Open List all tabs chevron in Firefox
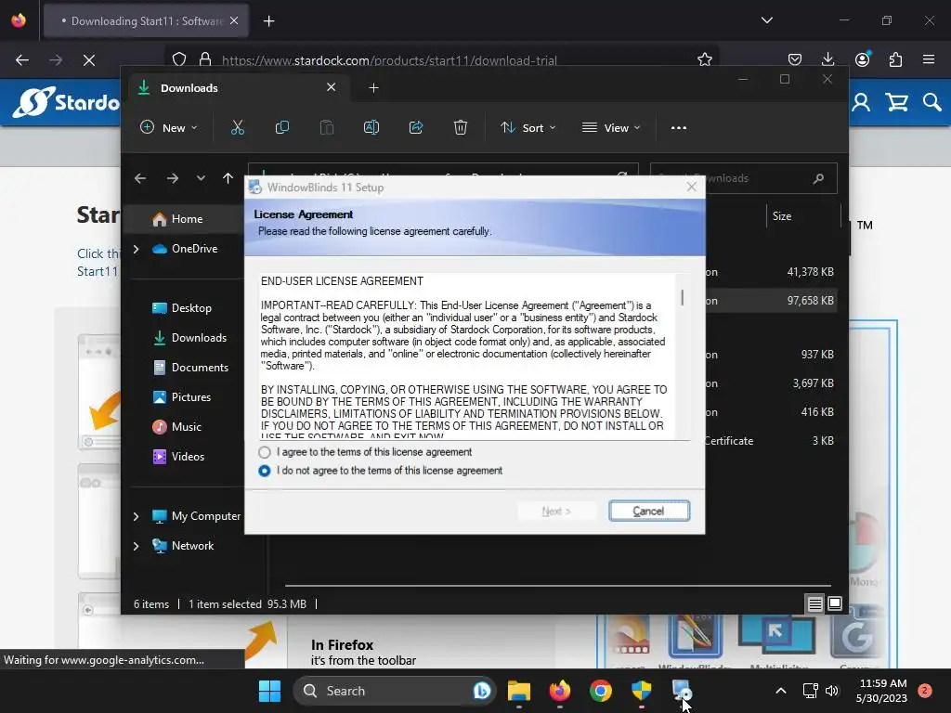The height and width of the screenshot is (713, 951). 766,20
